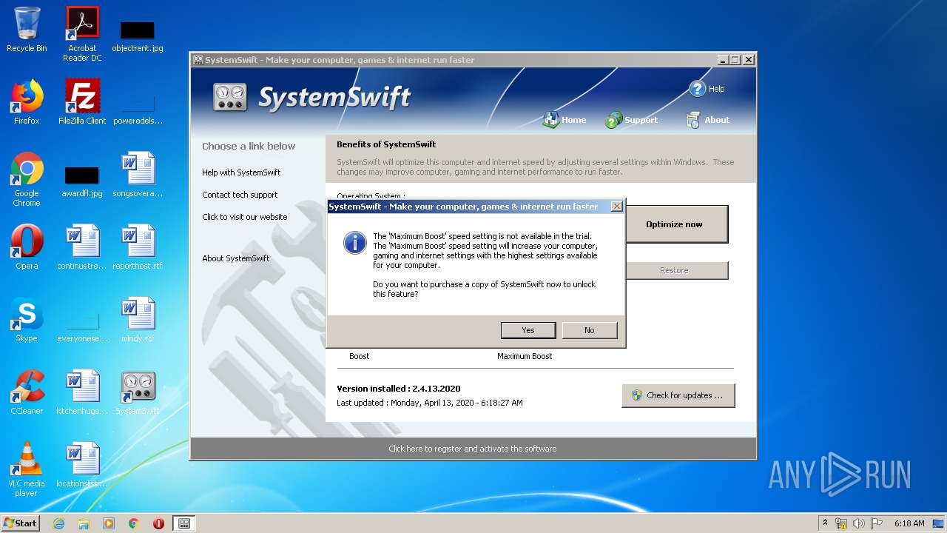Screen dimensions: 947x533
Task: Click the 6:18 AM taskbar clock
Action: pos(909,523)
